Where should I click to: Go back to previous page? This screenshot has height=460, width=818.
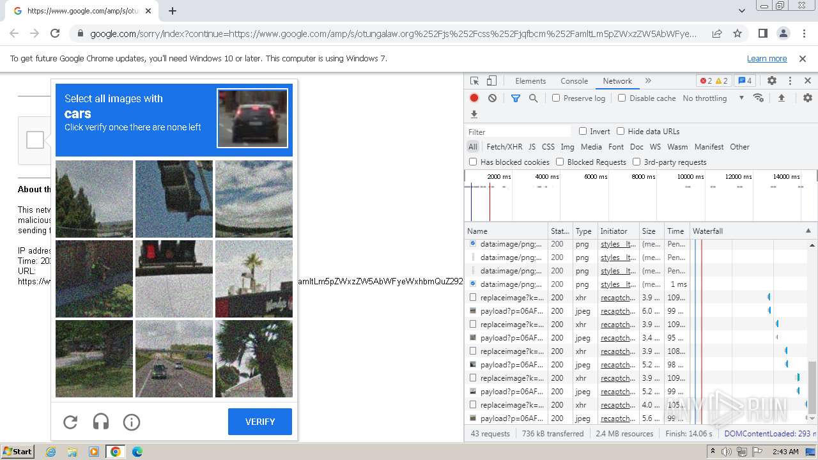pyautogui.click(x=14, y=33)
